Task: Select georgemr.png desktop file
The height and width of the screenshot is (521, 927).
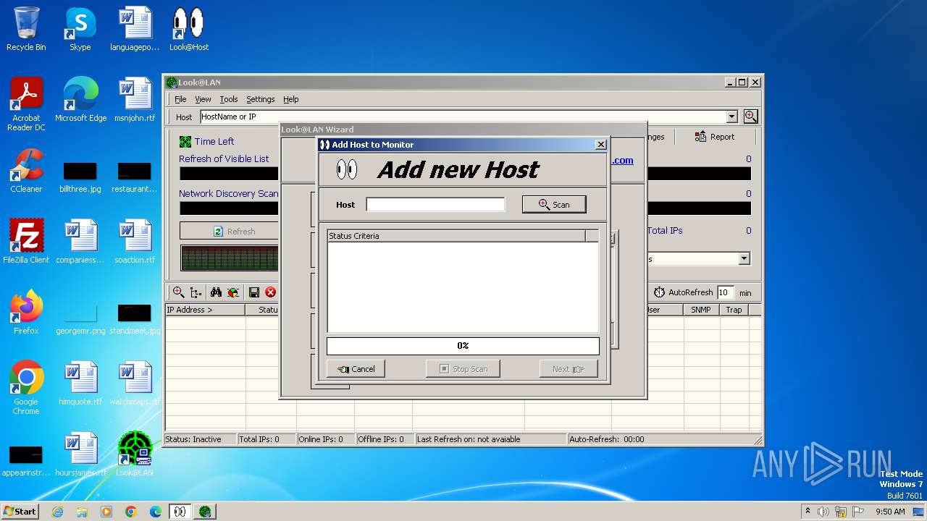Action: pos(80,319)
